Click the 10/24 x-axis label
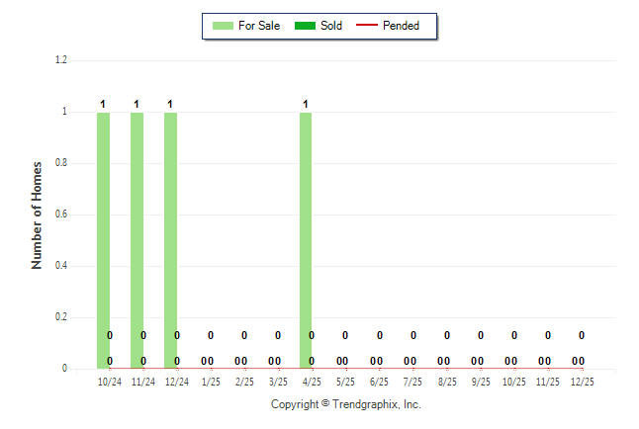 (109, 381)
